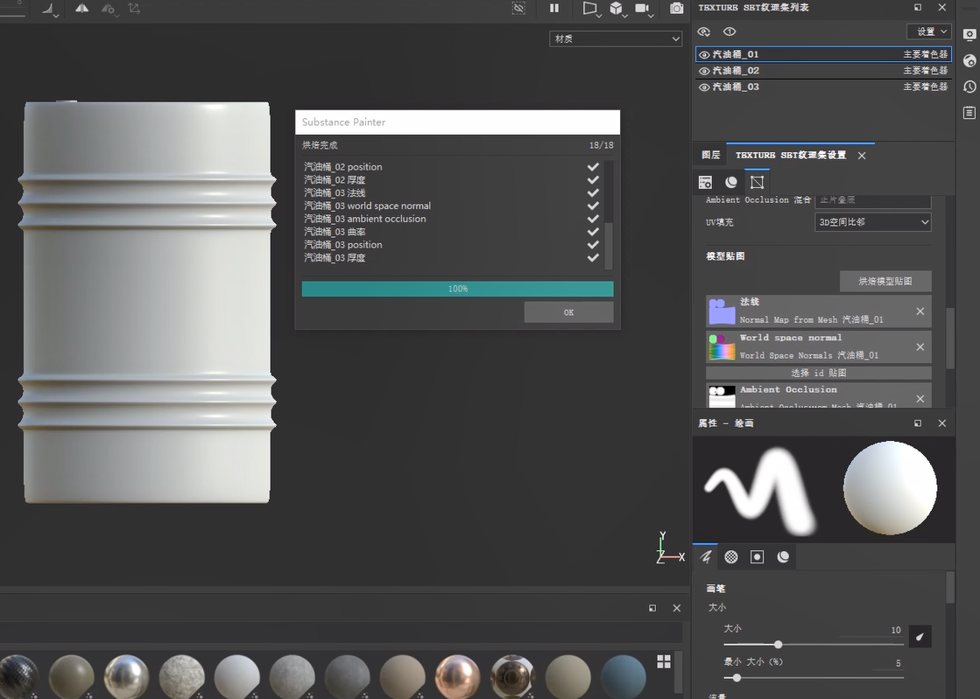
Task: Toggle the eye icon for 汽油桶_03
Action: 704,87
